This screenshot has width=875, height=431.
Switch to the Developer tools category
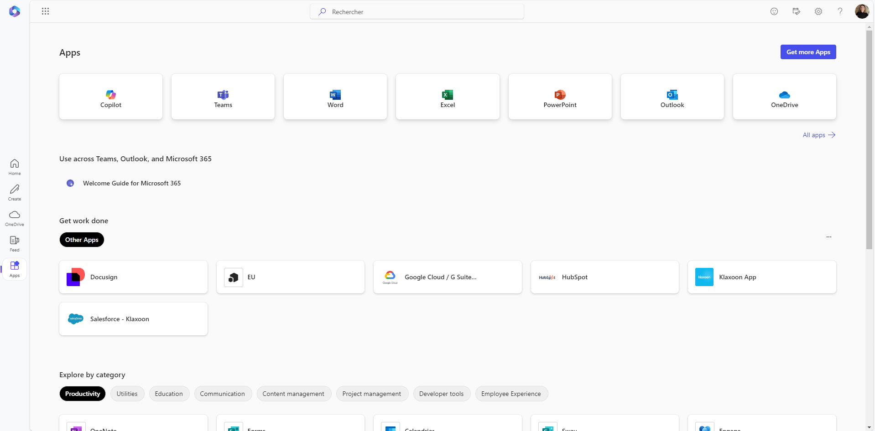[441, 394]
